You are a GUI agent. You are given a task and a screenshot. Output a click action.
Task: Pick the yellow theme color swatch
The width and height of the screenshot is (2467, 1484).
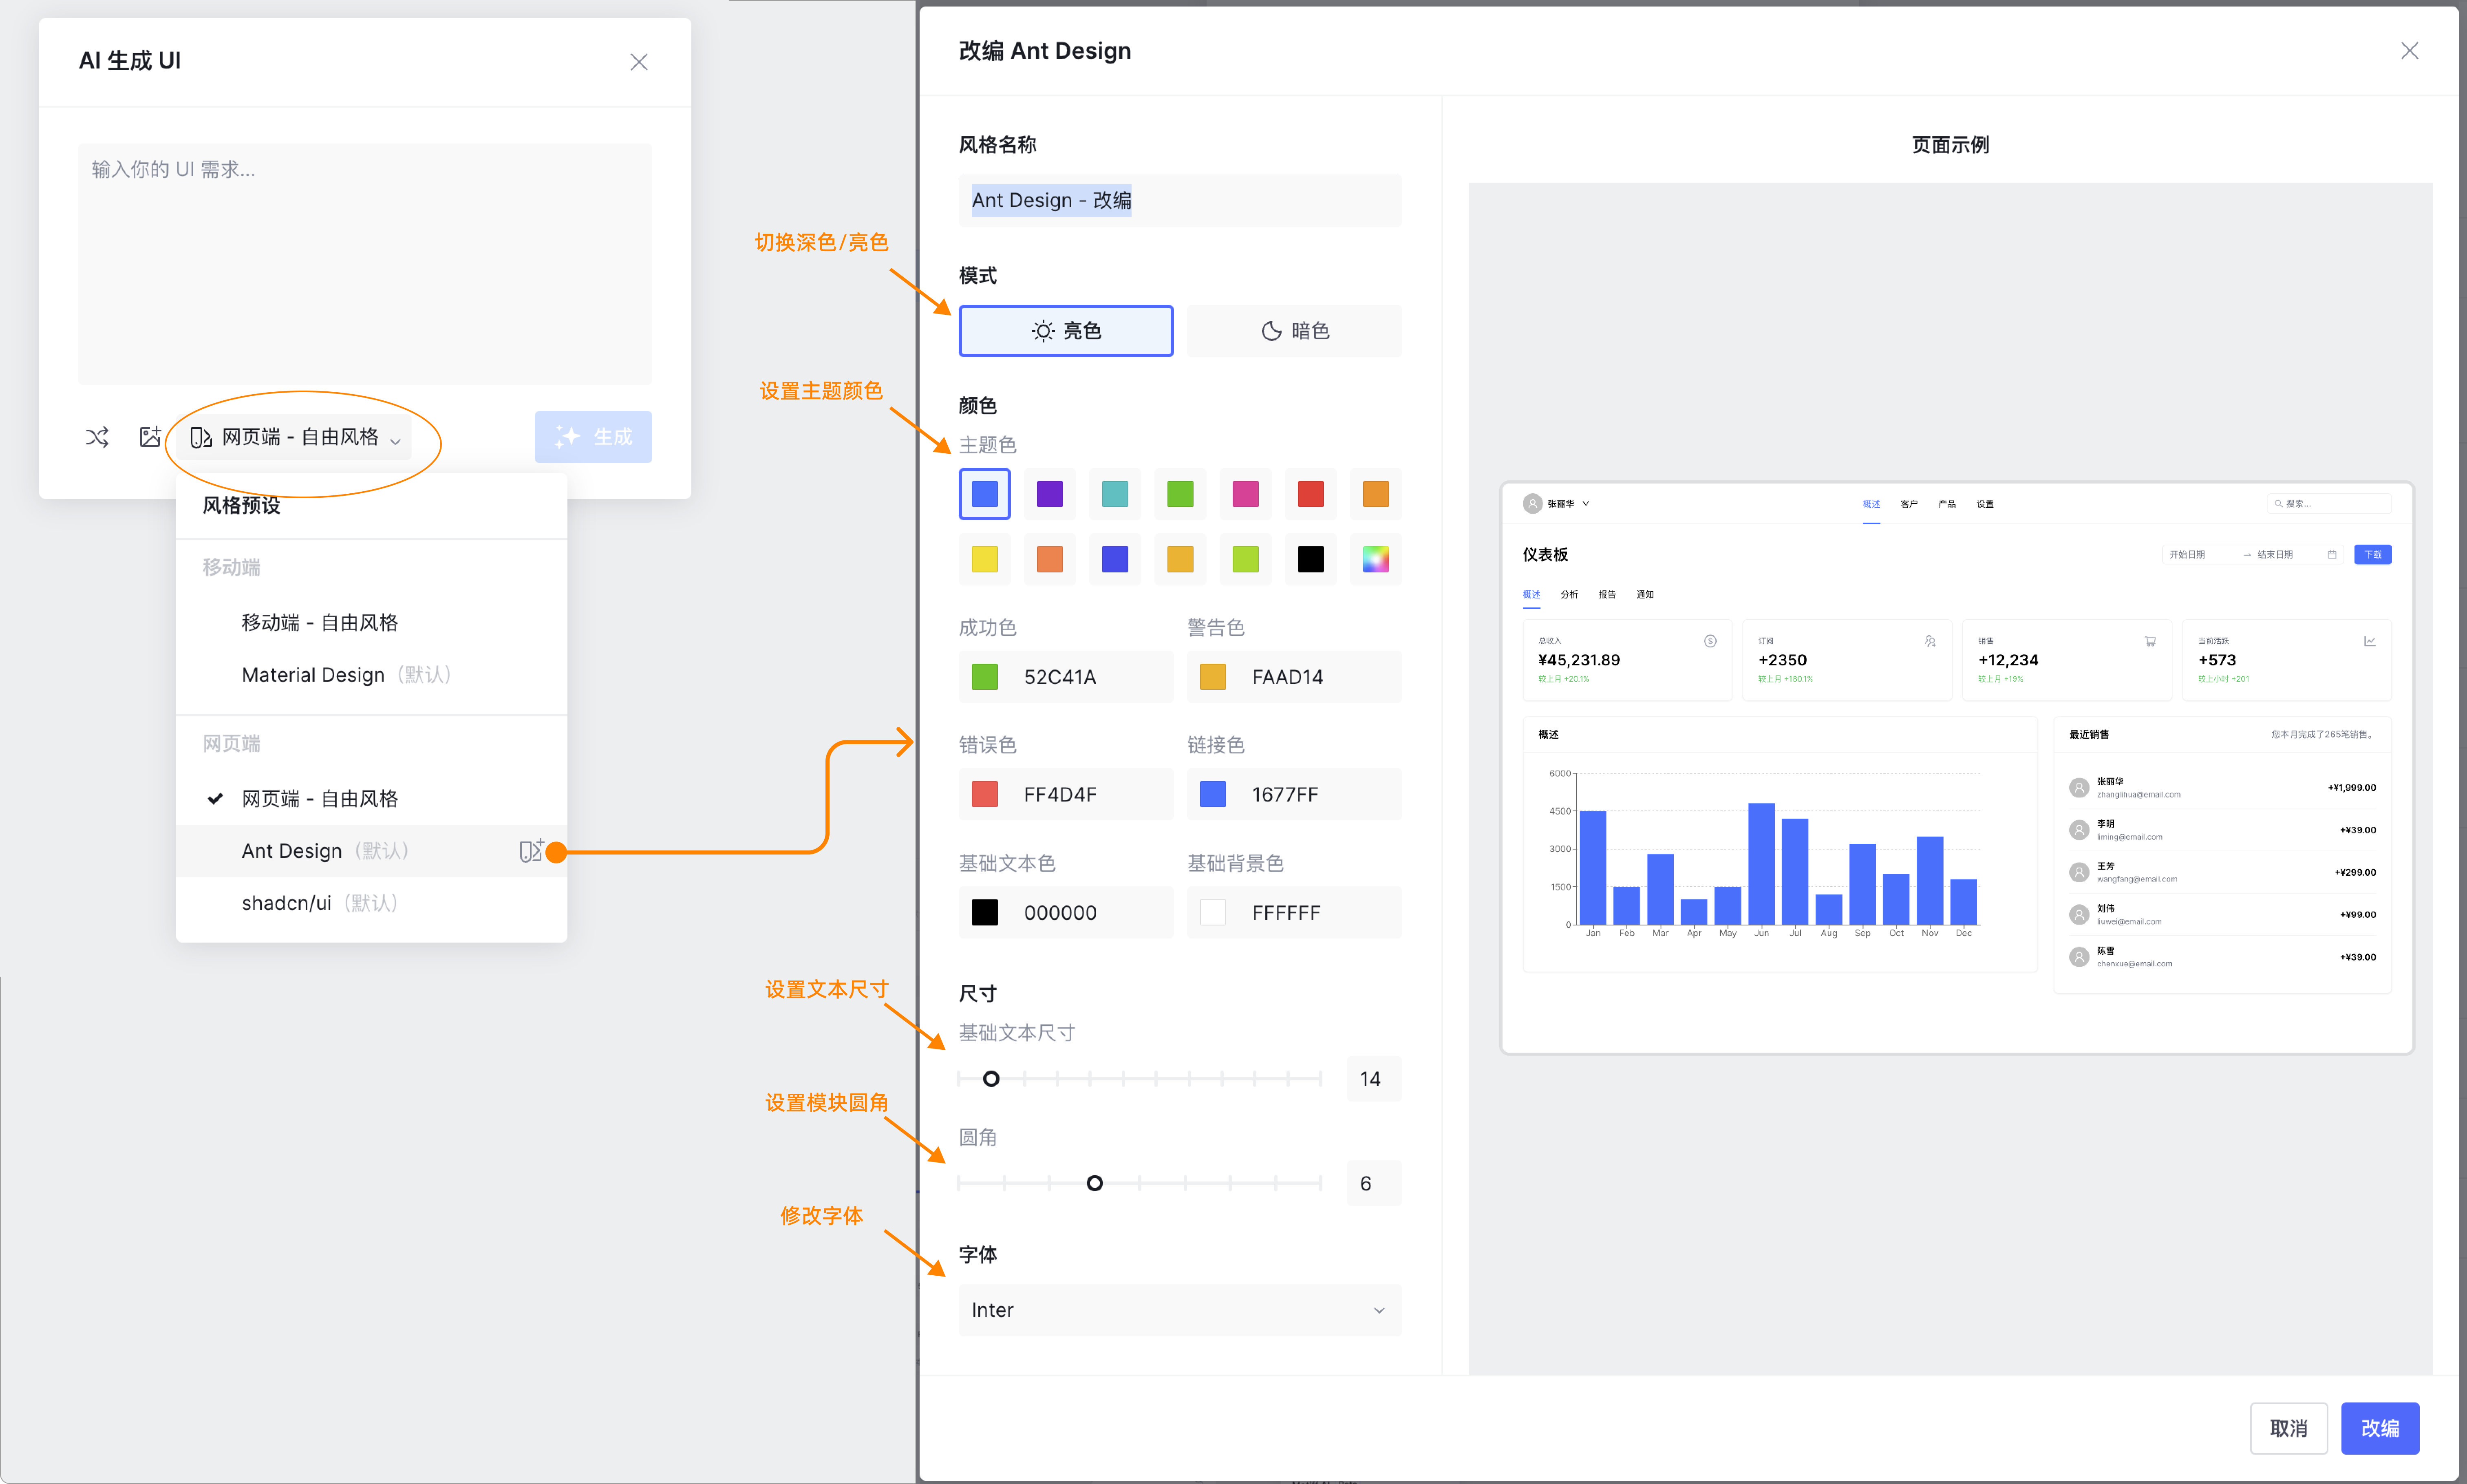click(984, 559)
